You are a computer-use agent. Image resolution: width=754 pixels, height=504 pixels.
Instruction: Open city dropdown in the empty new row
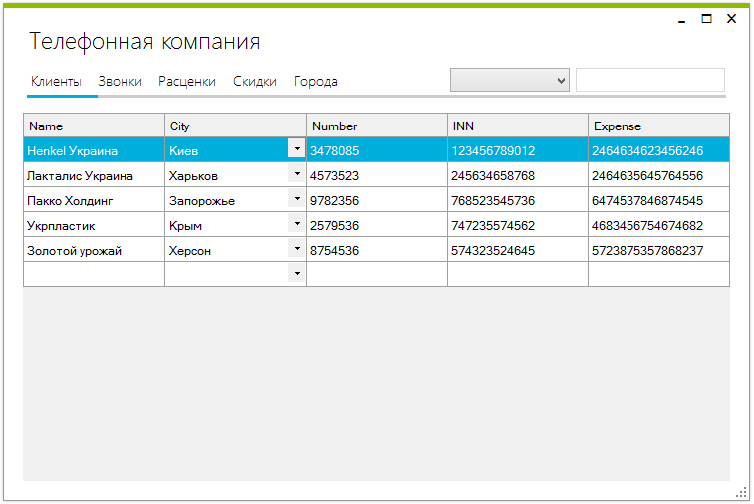[297, 274]
